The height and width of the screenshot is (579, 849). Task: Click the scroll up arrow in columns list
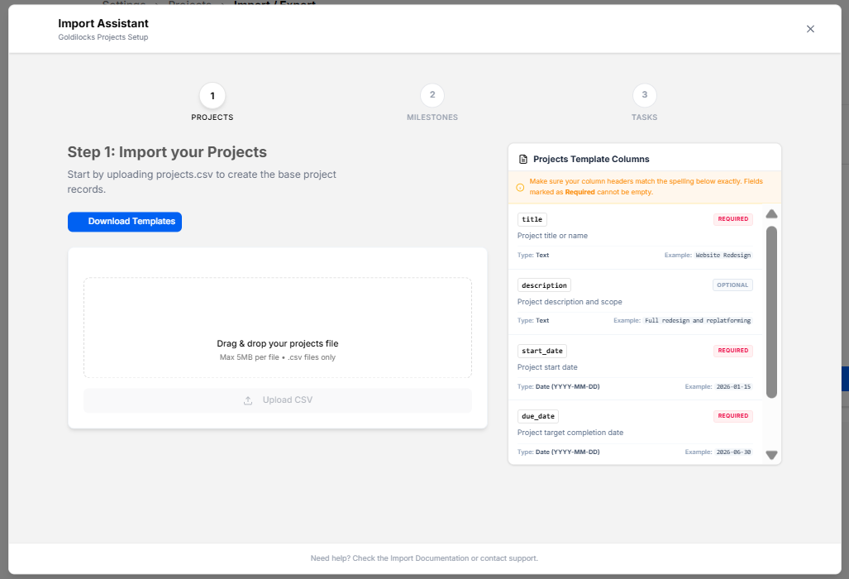[771, 214]
